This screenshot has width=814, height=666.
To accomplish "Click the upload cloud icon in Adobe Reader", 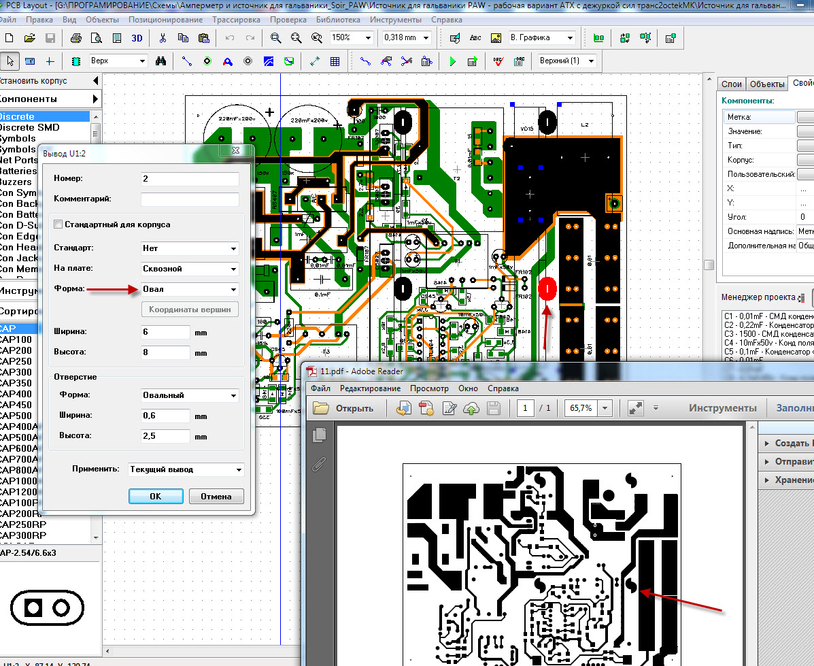I will click(471, 409).
